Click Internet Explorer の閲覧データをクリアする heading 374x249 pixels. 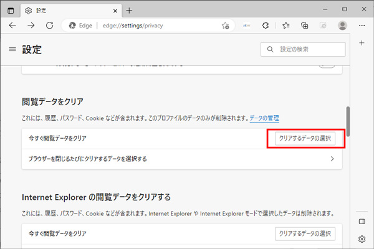click(97, 197)
